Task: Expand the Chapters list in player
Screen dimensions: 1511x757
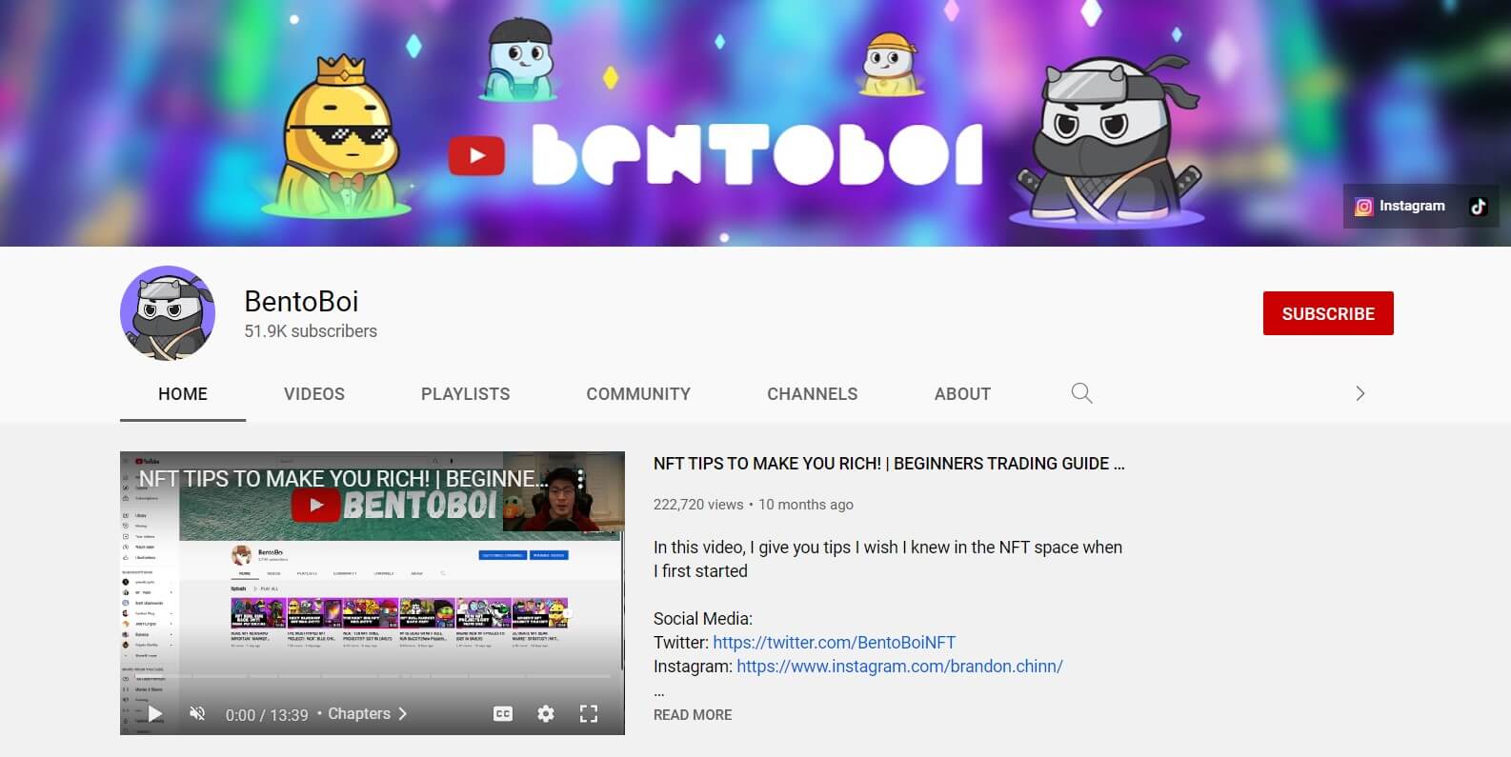Action: point(368,713)
